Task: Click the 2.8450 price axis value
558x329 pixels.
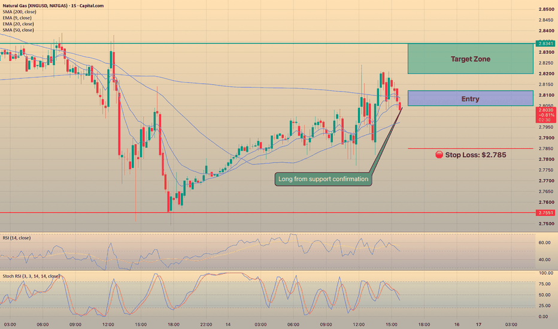Action: (x=546, y=20)
